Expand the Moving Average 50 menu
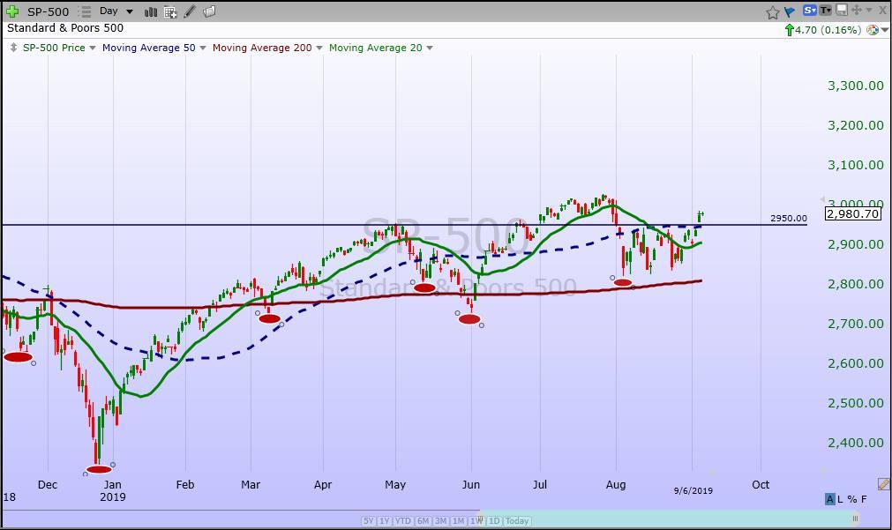 coord(203,49)
